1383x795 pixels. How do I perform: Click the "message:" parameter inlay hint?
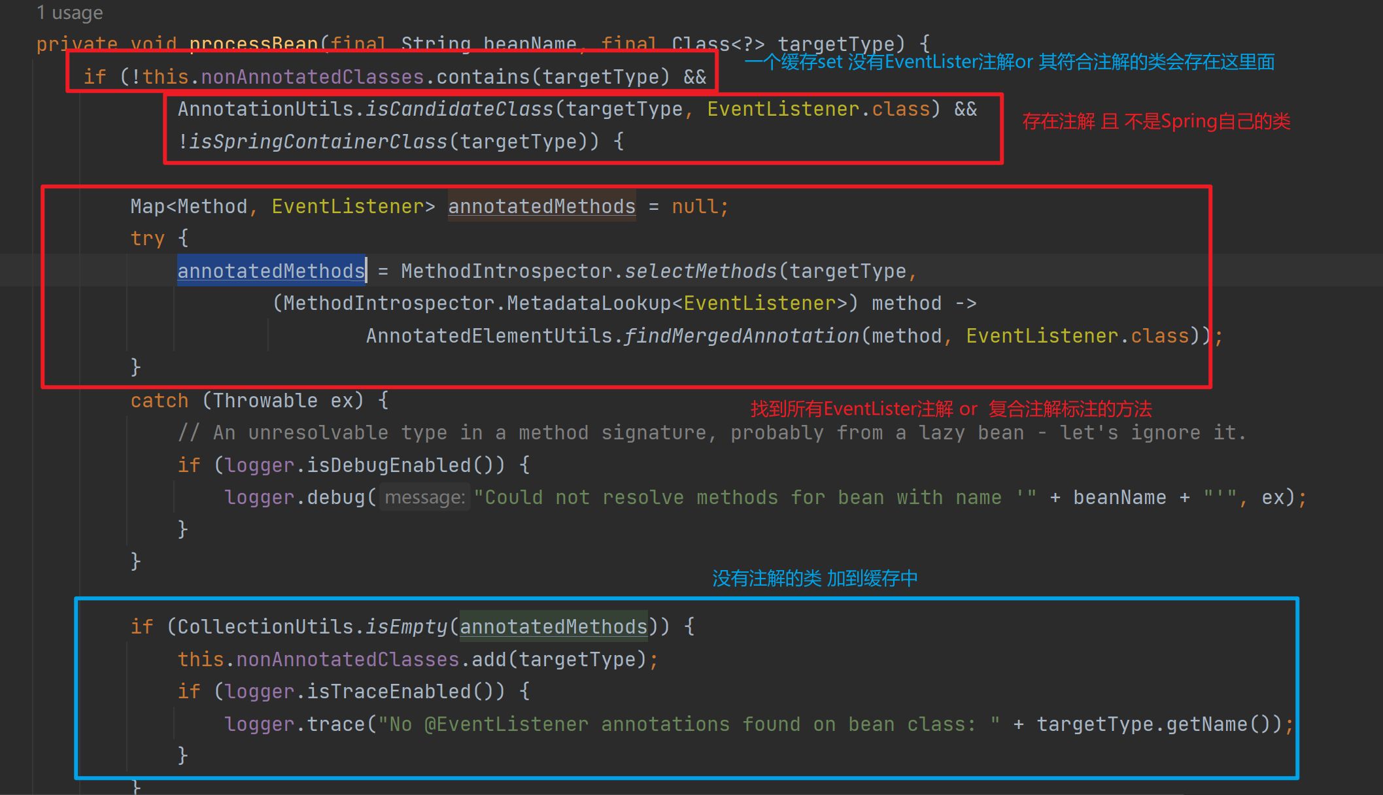(x=424, y=498)
